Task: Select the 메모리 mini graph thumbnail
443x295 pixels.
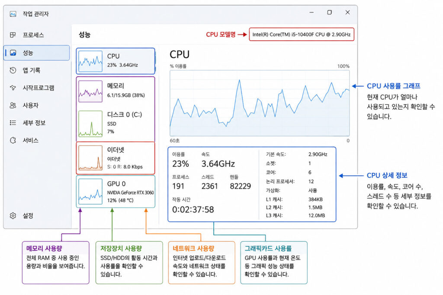Action: 90,92
